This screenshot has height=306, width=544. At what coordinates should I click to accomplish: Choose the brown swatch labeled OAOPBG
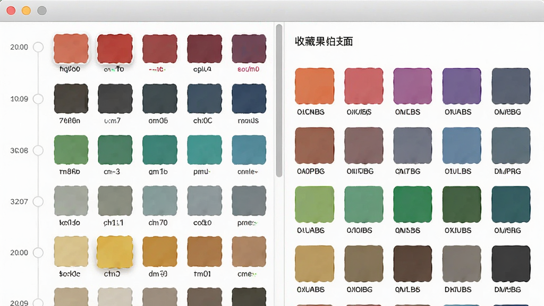[314, 146]
